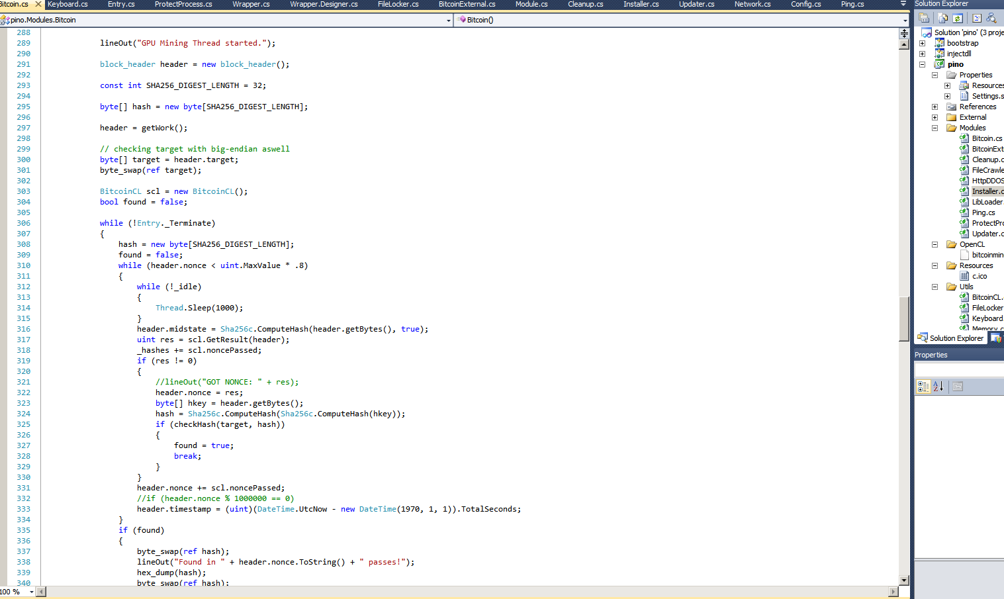This screenshot has width=1004, height=599.
Task: Click the horizontal scrollbar right arrow
Action: pyautogui.click(x=893, y=592)
